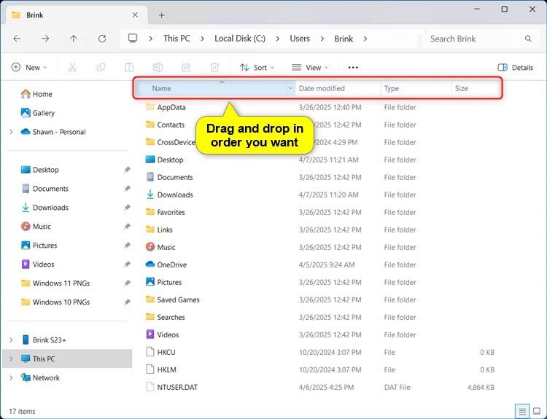This screenshot has height=419, width=547.
Task: Click the Delete trash icon
Action: coord(214,68)
